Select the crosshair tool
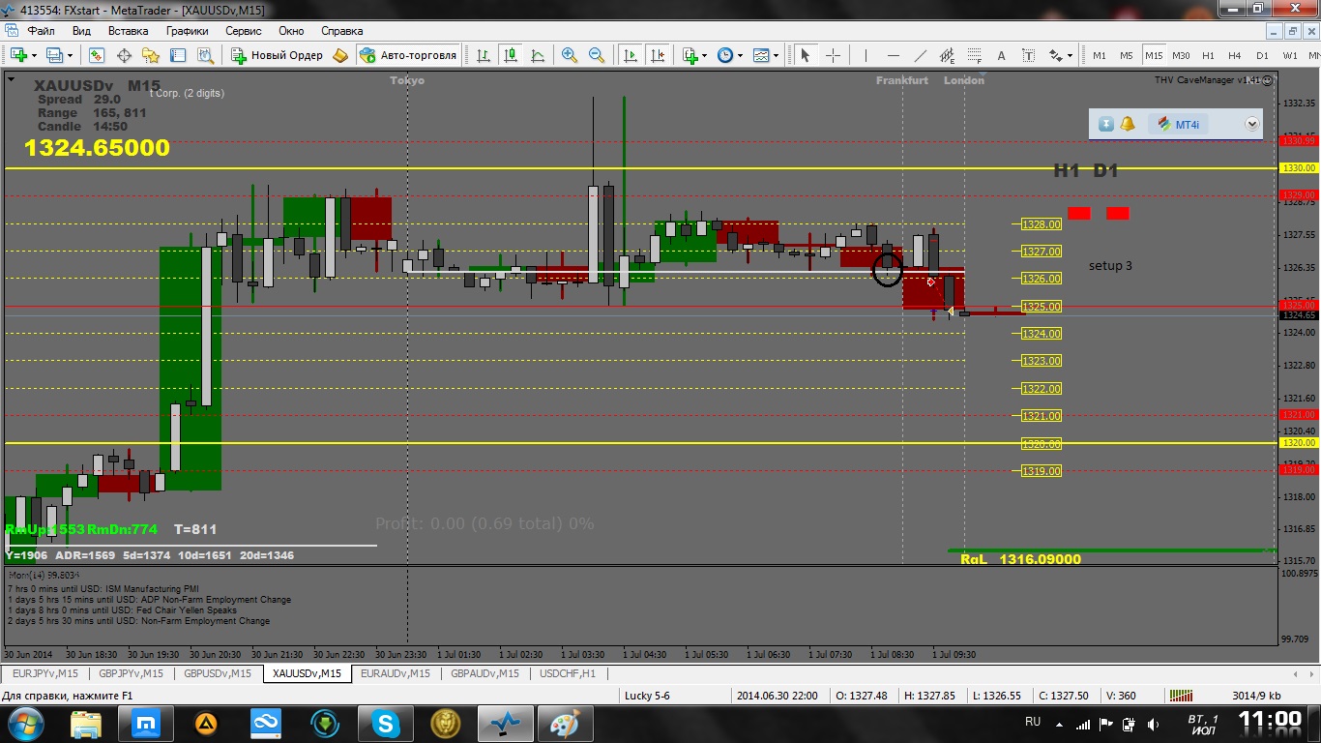 click(x=833, y=55)
